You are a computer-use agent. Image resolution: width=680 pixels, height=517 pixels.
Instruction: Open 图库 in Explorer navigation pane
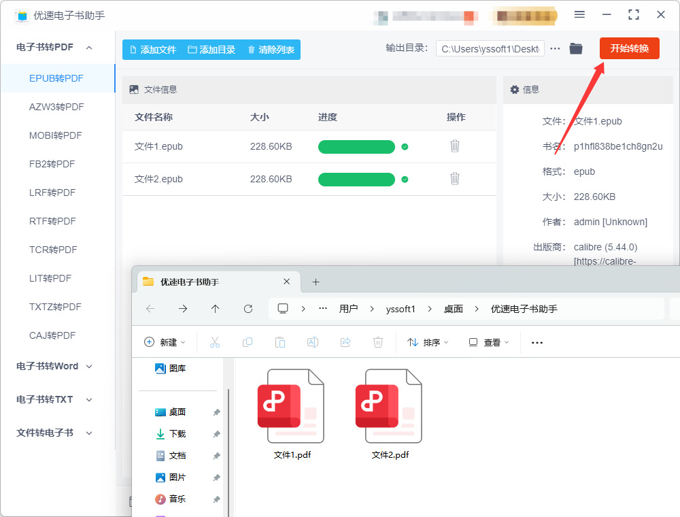[x=171, y=369]
